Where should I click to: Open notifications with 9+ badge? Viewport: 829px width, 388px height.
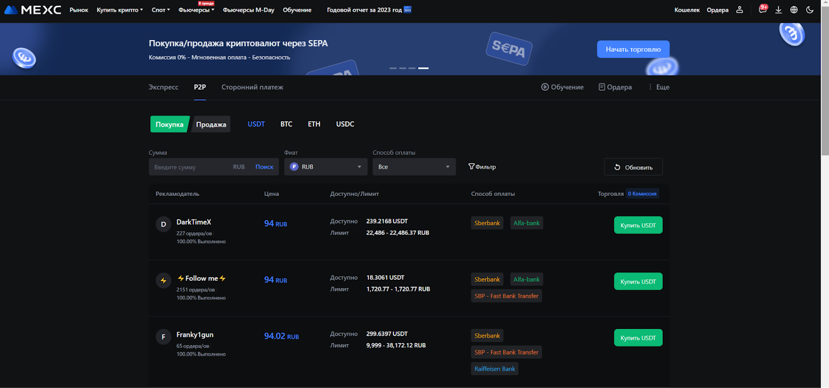[762, 9]
